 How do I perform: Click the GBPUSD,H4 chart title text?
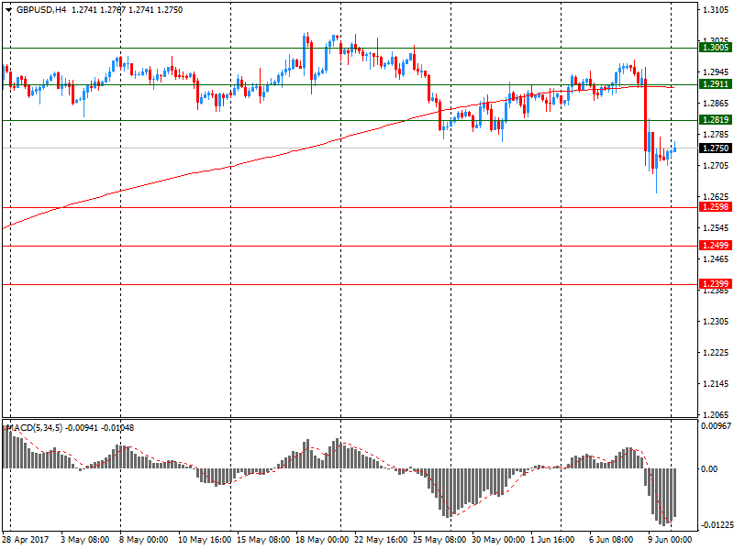(41, 10)
